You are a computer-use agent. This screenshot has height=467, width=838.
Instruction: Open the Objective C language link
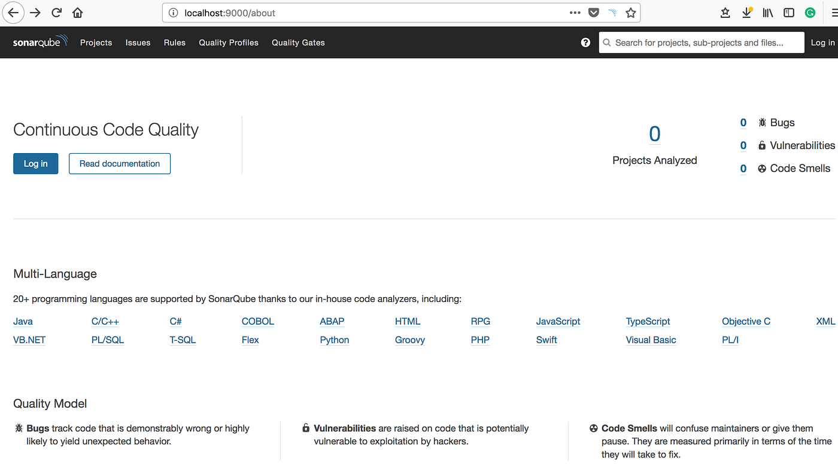click(x=746, y=321)
